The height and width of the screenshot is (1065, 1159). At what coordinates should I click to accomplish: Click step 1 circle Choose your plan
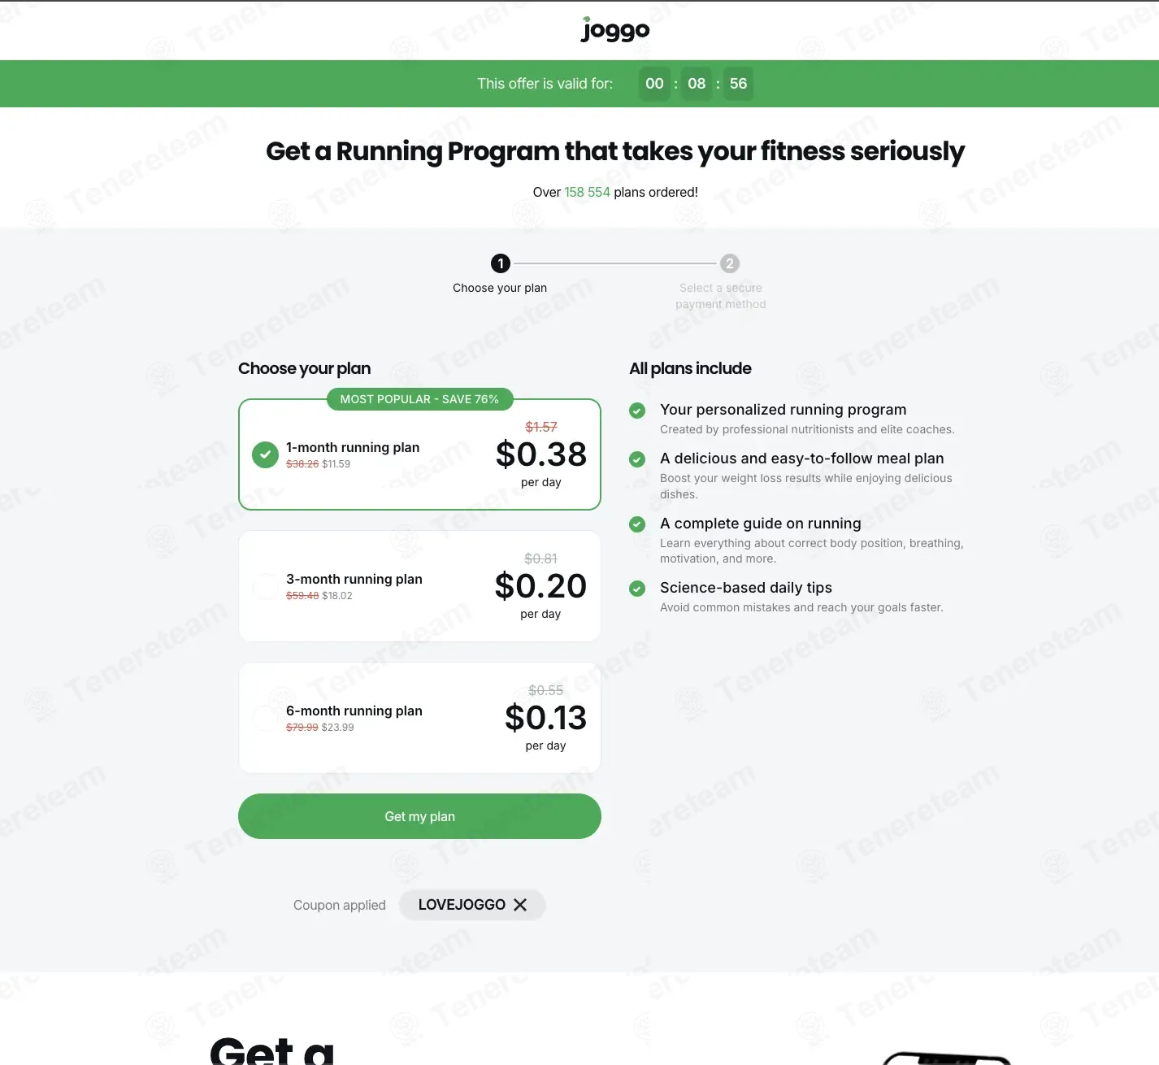tap(501, 263)
